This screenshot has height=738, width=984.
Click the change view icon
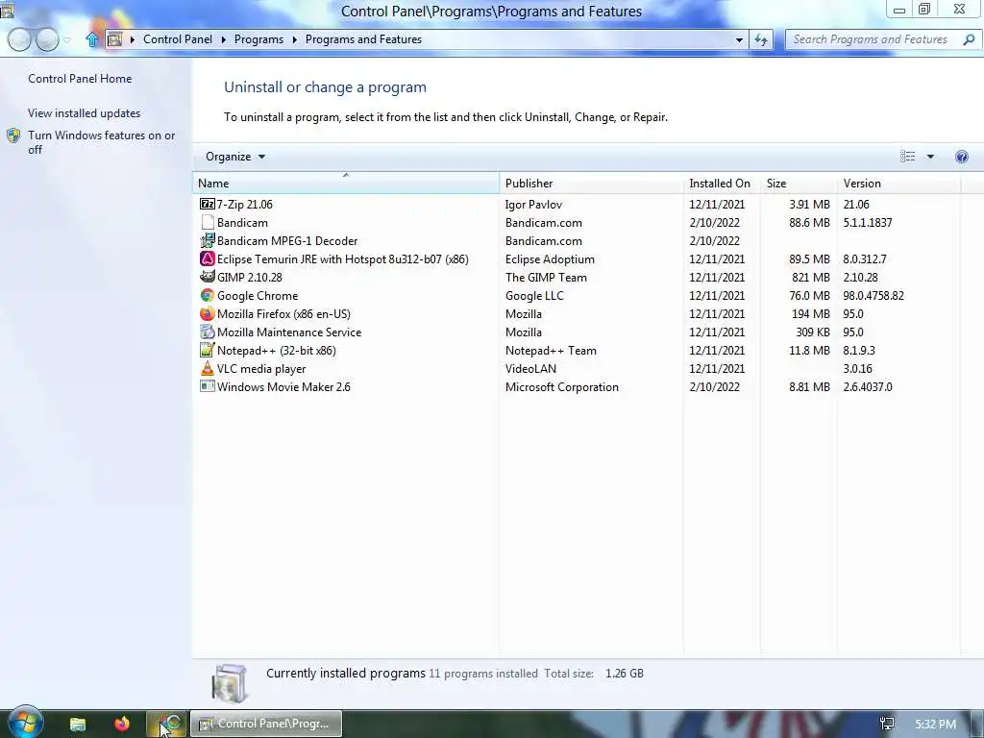[x=907, y=157]
